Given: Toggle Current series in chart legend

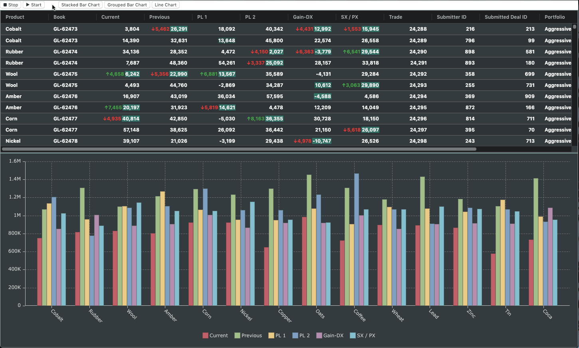Looking at the screenshot, I should pos(215,336).
